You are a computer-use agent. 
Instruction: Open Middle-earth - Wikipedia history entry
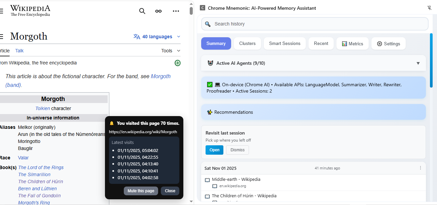236,180
